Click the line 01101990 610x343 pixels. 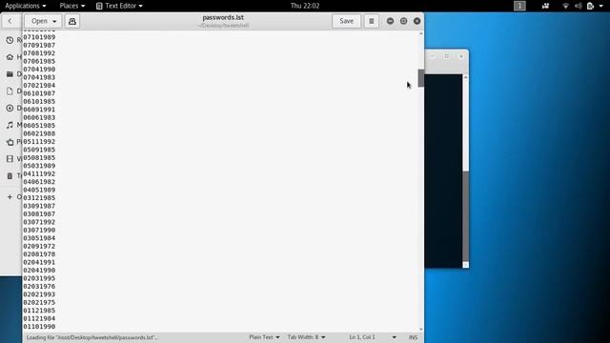coord(39,327)
